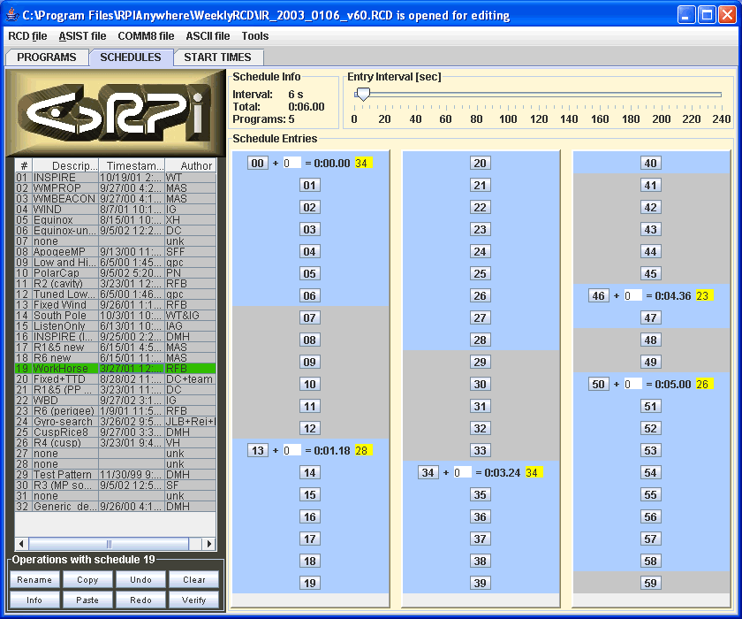Click the offset field for entry 34
Image resolution: width=742 pixels, height=619 pixels.
pos(462,473)
